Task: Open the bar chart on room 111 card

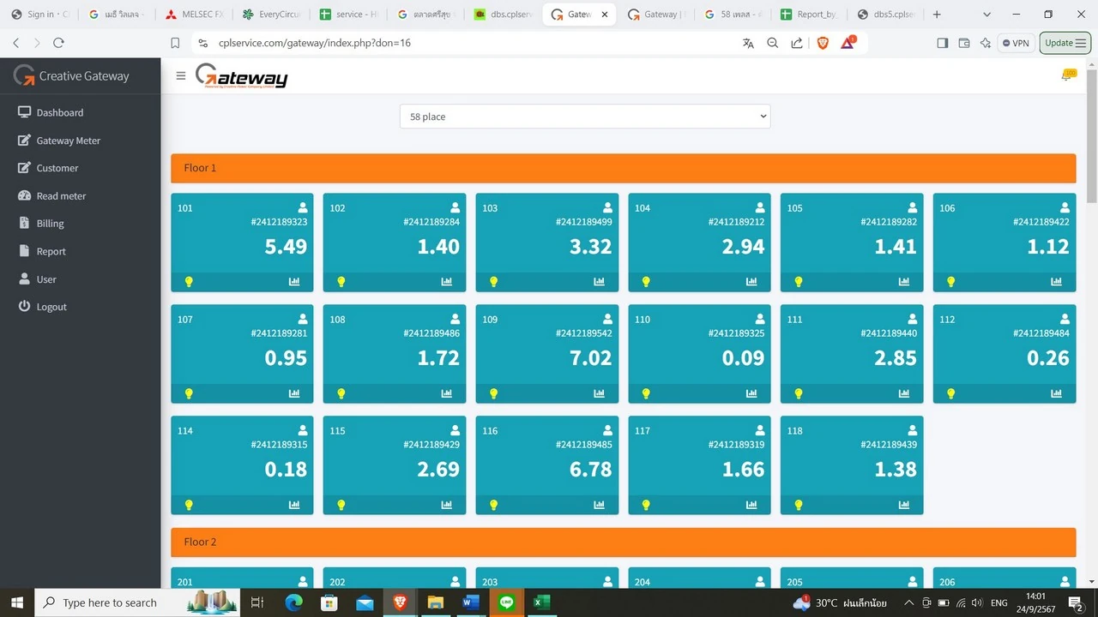Action: tap(904, 393)
